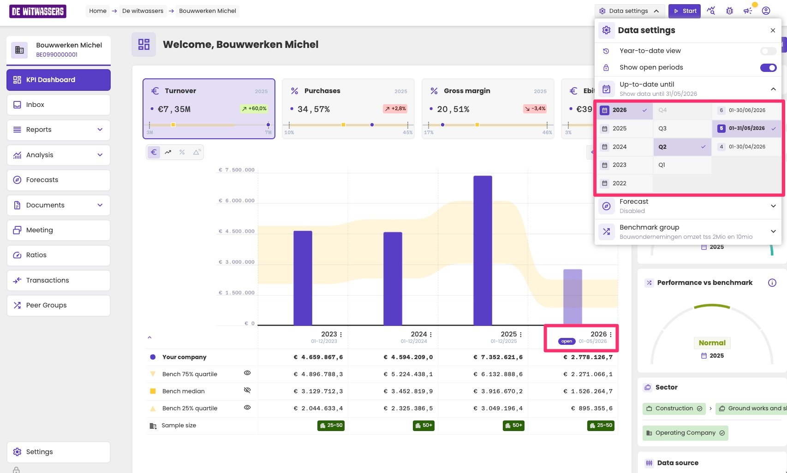
Task: Switch chart to percentage view
Action: (x=182, y=152)
